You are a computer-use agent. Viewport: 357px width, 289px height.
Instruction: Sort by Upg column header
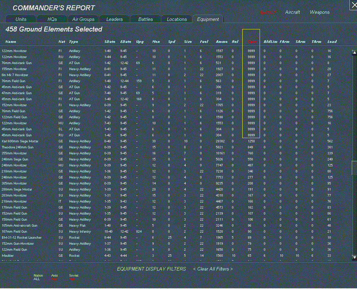tap(140, 42)
